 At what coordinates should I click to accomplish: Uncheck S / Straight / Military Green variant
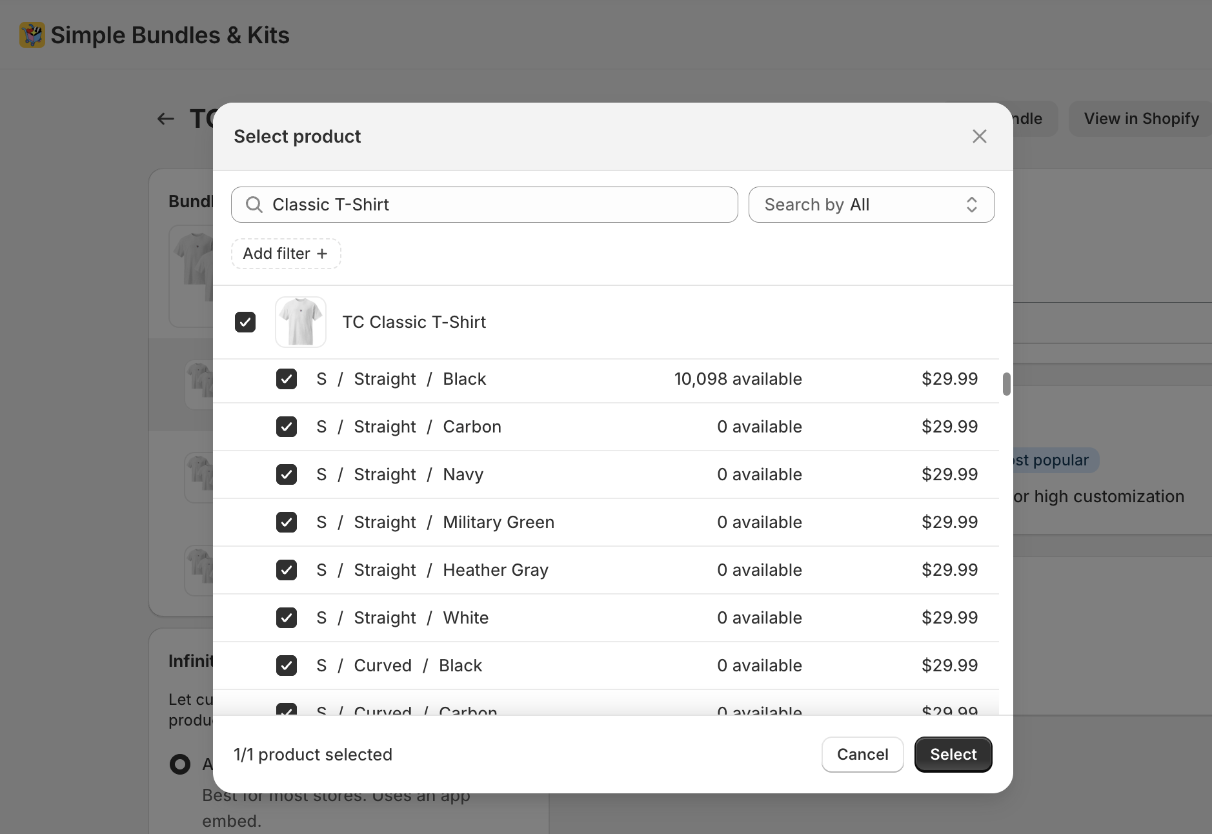[x=287, y=522]
